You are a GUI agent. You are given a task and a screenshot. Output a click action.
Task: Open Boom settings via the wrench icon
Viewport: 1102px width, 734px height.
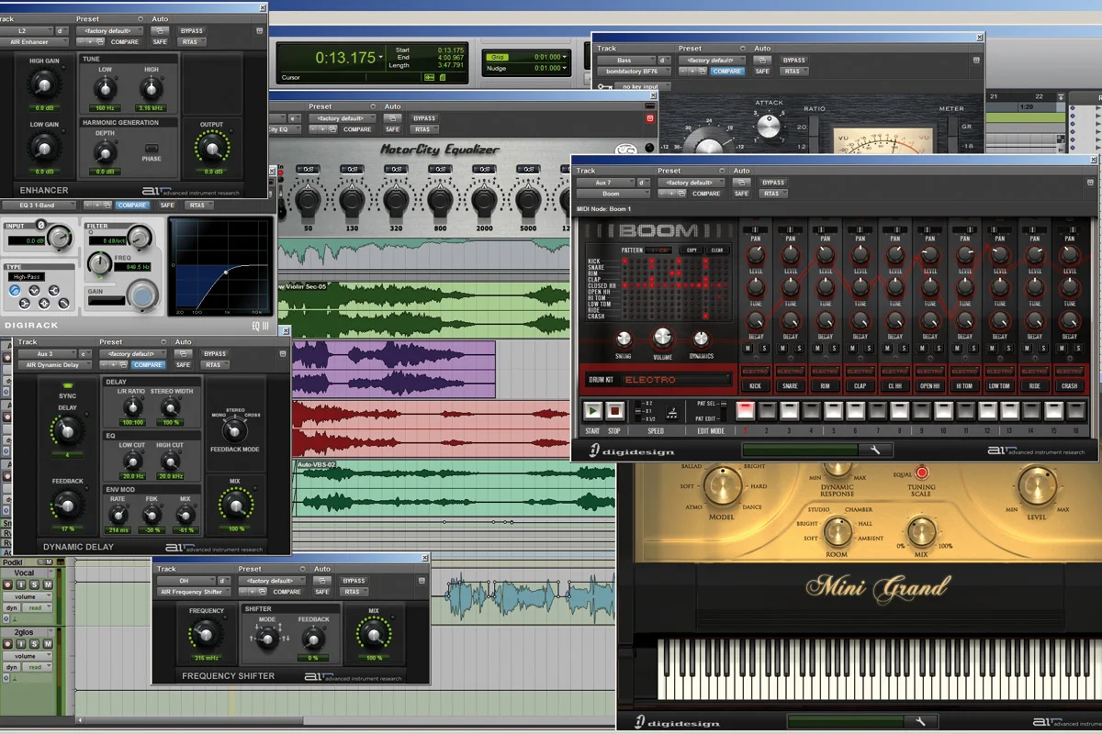[875, 450]
